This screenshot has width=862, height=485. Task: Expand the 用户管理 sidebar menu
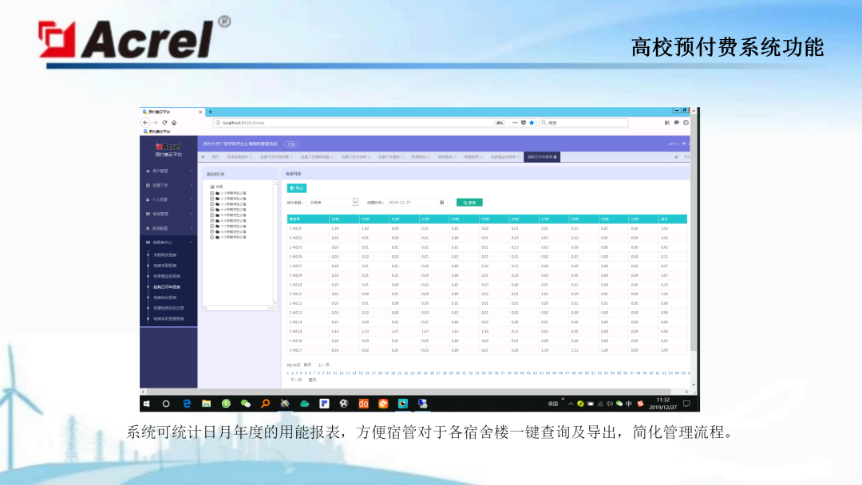pos(168,172)
